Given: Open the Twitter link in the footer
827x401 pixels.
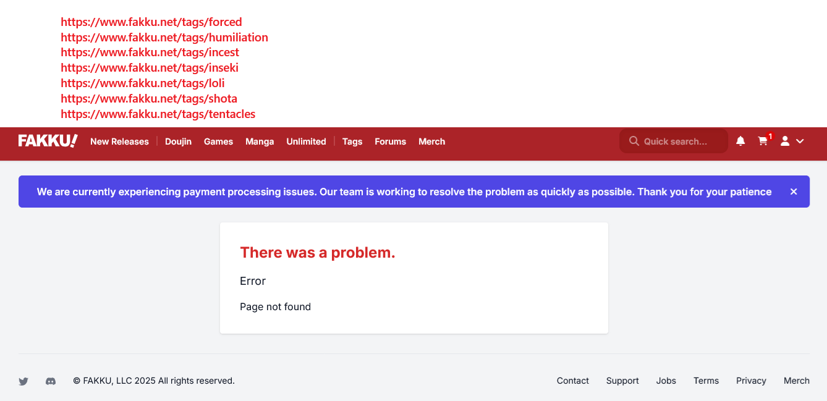Looking at the screenshot, I should (x=23, y=381).
